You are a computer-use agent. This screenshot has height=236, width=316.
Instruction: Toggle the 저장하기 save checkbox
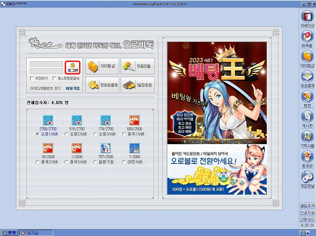(x=32, y=78)
